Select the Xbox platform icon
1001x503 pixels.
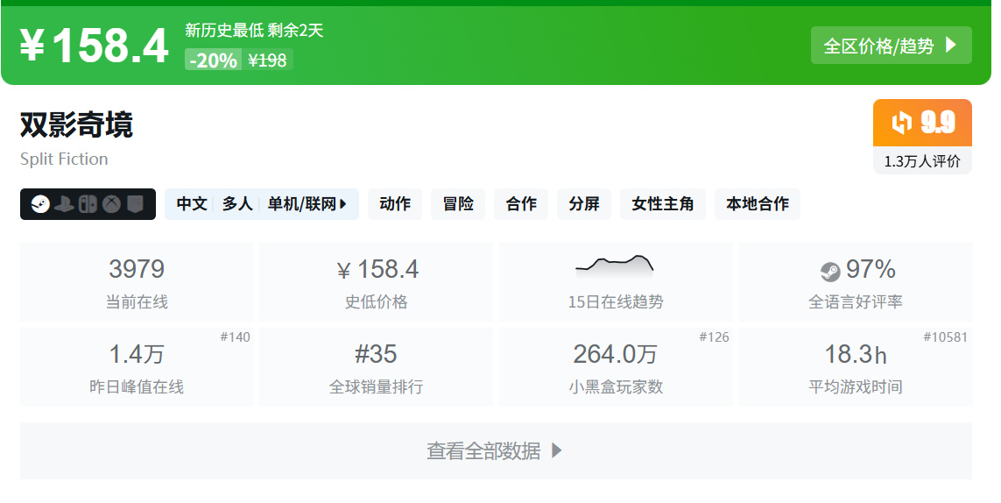(111, 204)
